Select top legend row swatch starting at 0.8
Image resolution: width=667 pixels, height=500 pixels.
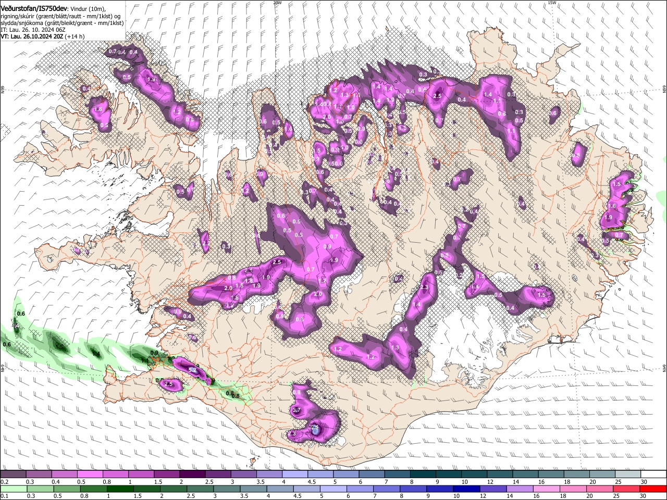[116, 474]
